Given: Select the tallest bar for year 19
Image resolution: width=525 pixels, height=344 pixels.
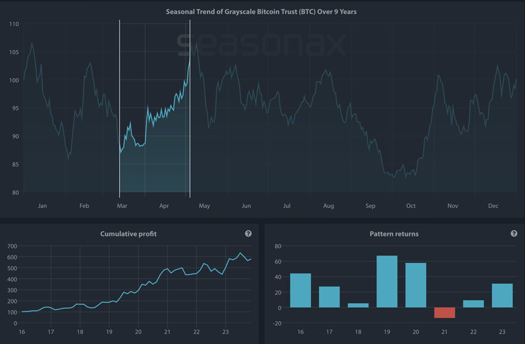Looking at the screenshot, I should click(386, 282).
